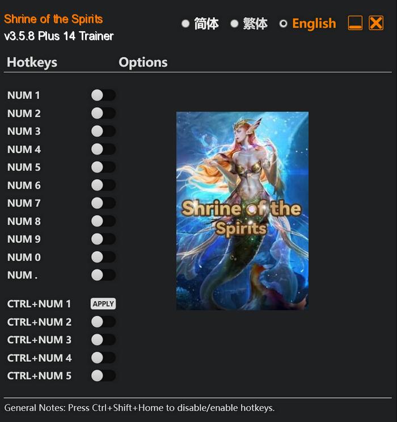Toggle the NUM 4 cheat switch
The height and width of the screenshot is (422, 397).
point(103,149)
